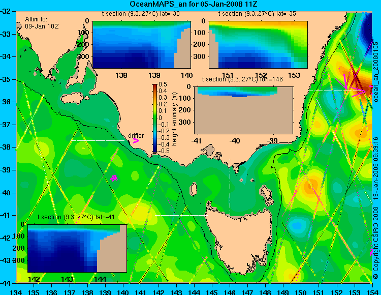
Task: Click the -40 axis label under the lon=146 inset
Action: 235,141
